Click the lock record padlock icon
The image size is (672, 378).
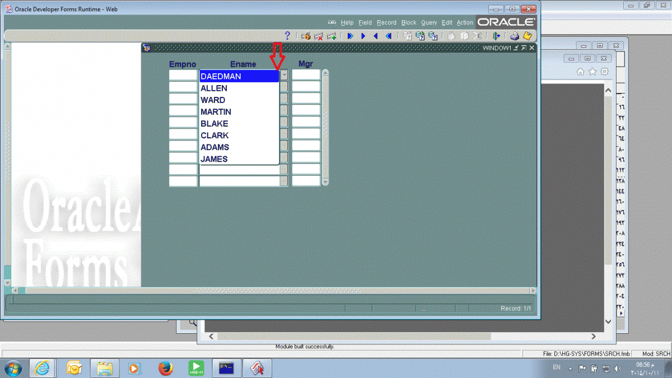pos(306,36)
